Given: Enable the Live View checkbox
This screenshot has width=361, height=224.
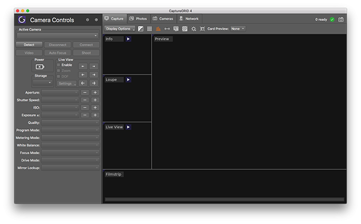Looking at the screenshot, I should (x=58, y=65).
